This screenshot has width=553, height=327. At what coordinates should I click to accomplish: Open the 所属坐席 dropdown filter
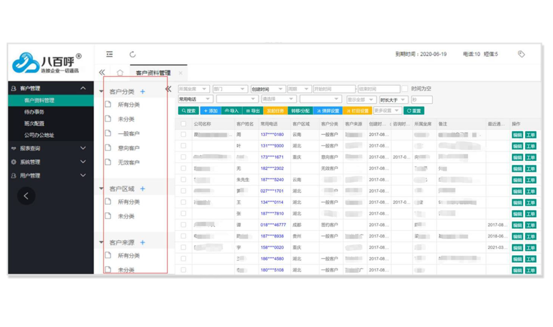[194, 89]
